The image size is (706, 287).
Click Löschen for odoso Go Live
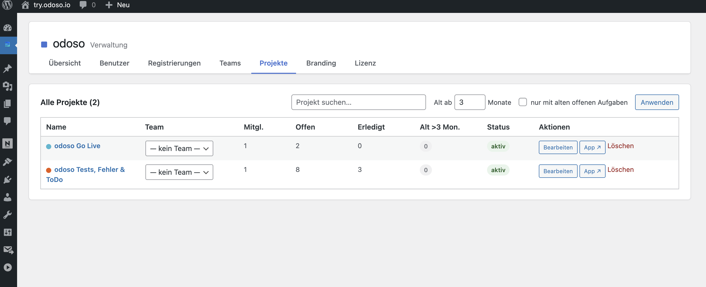(x=621, y=146)
